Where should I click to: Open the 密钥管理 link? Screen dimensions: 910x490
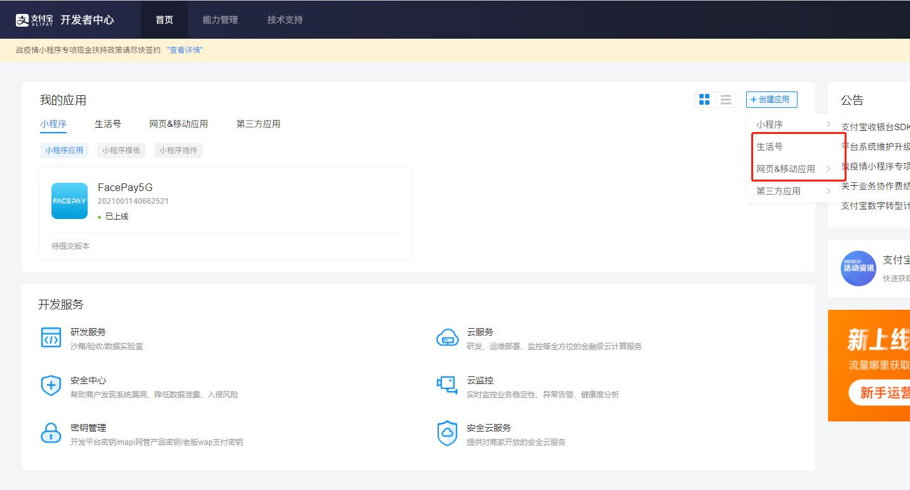click(x=88, y=428)
